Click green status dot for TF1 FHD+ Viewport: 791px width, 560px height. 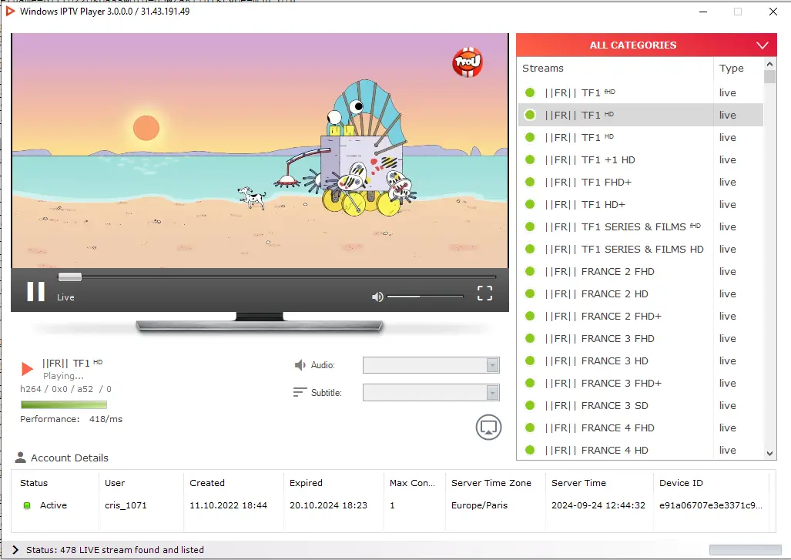(x=530, y=182)
